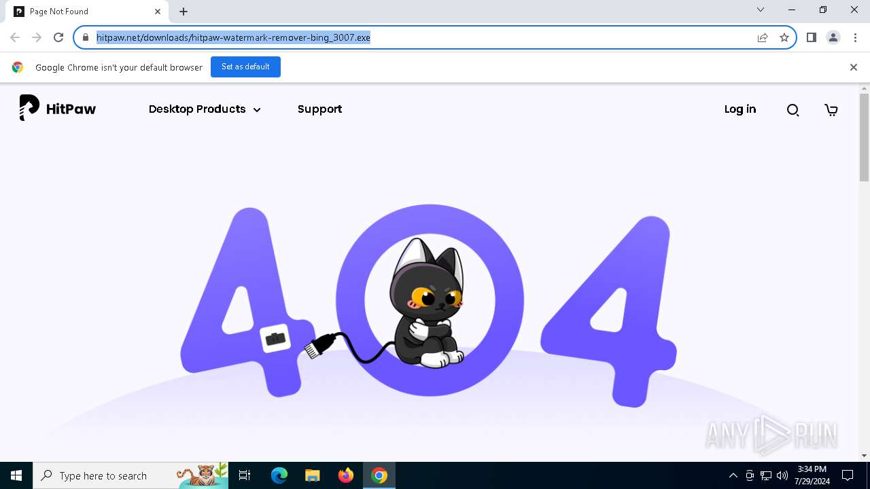870x489 pixels.
Task: Expand the tab search chevron
Action: 761,10
